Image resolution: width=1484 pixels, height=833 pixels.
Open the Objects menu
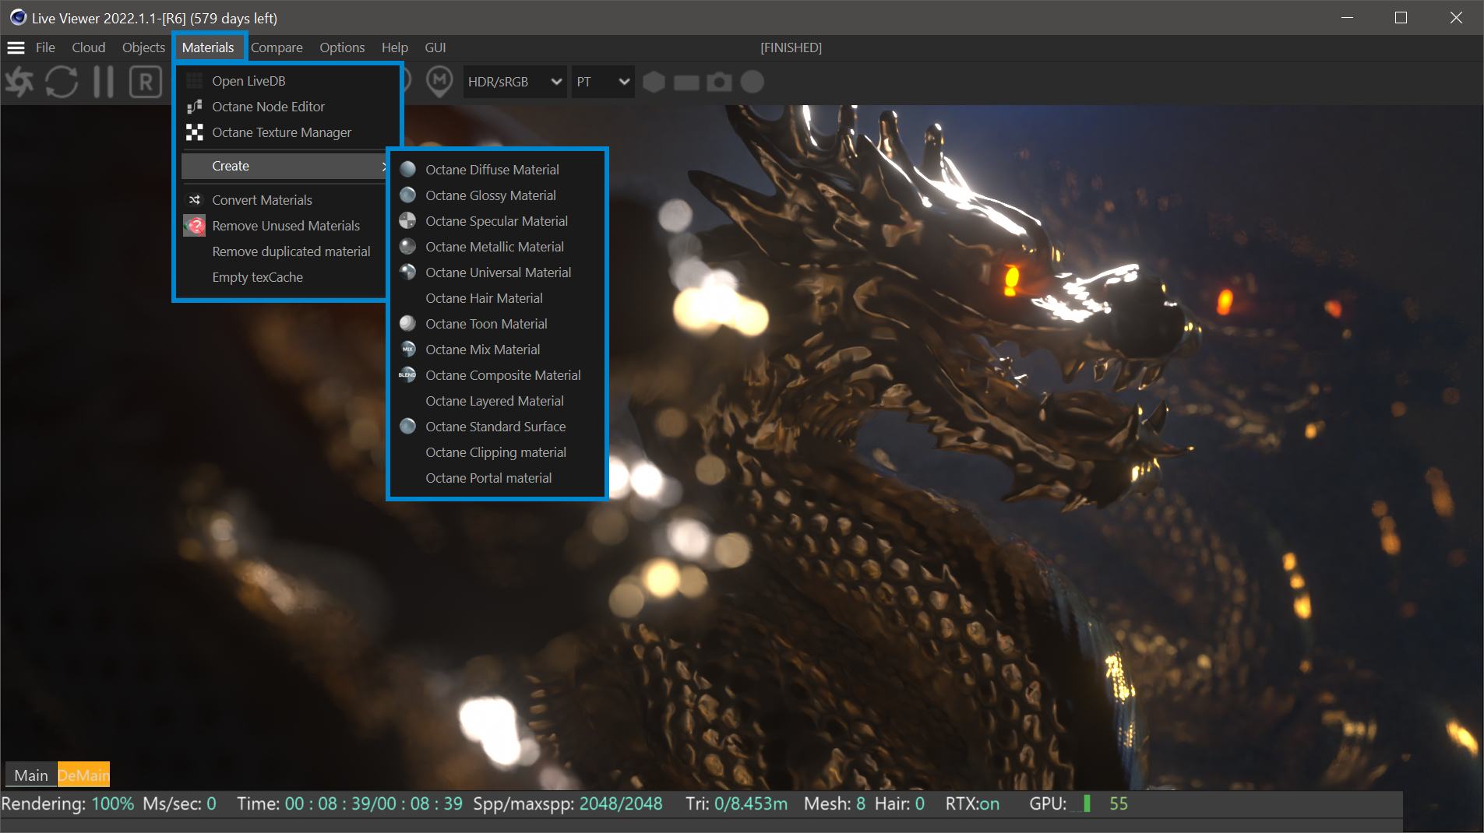click(143, 47)
